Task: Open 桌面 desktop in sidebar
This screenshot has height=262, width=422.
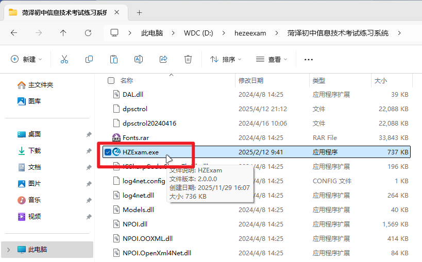Action: pos(29,134)
